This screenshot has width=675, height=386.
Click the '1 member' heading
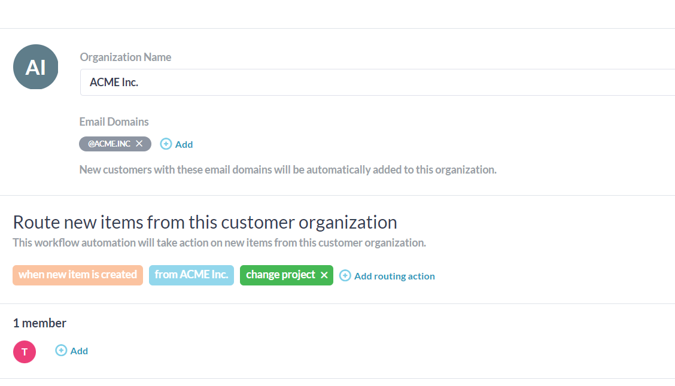(39, 323)
